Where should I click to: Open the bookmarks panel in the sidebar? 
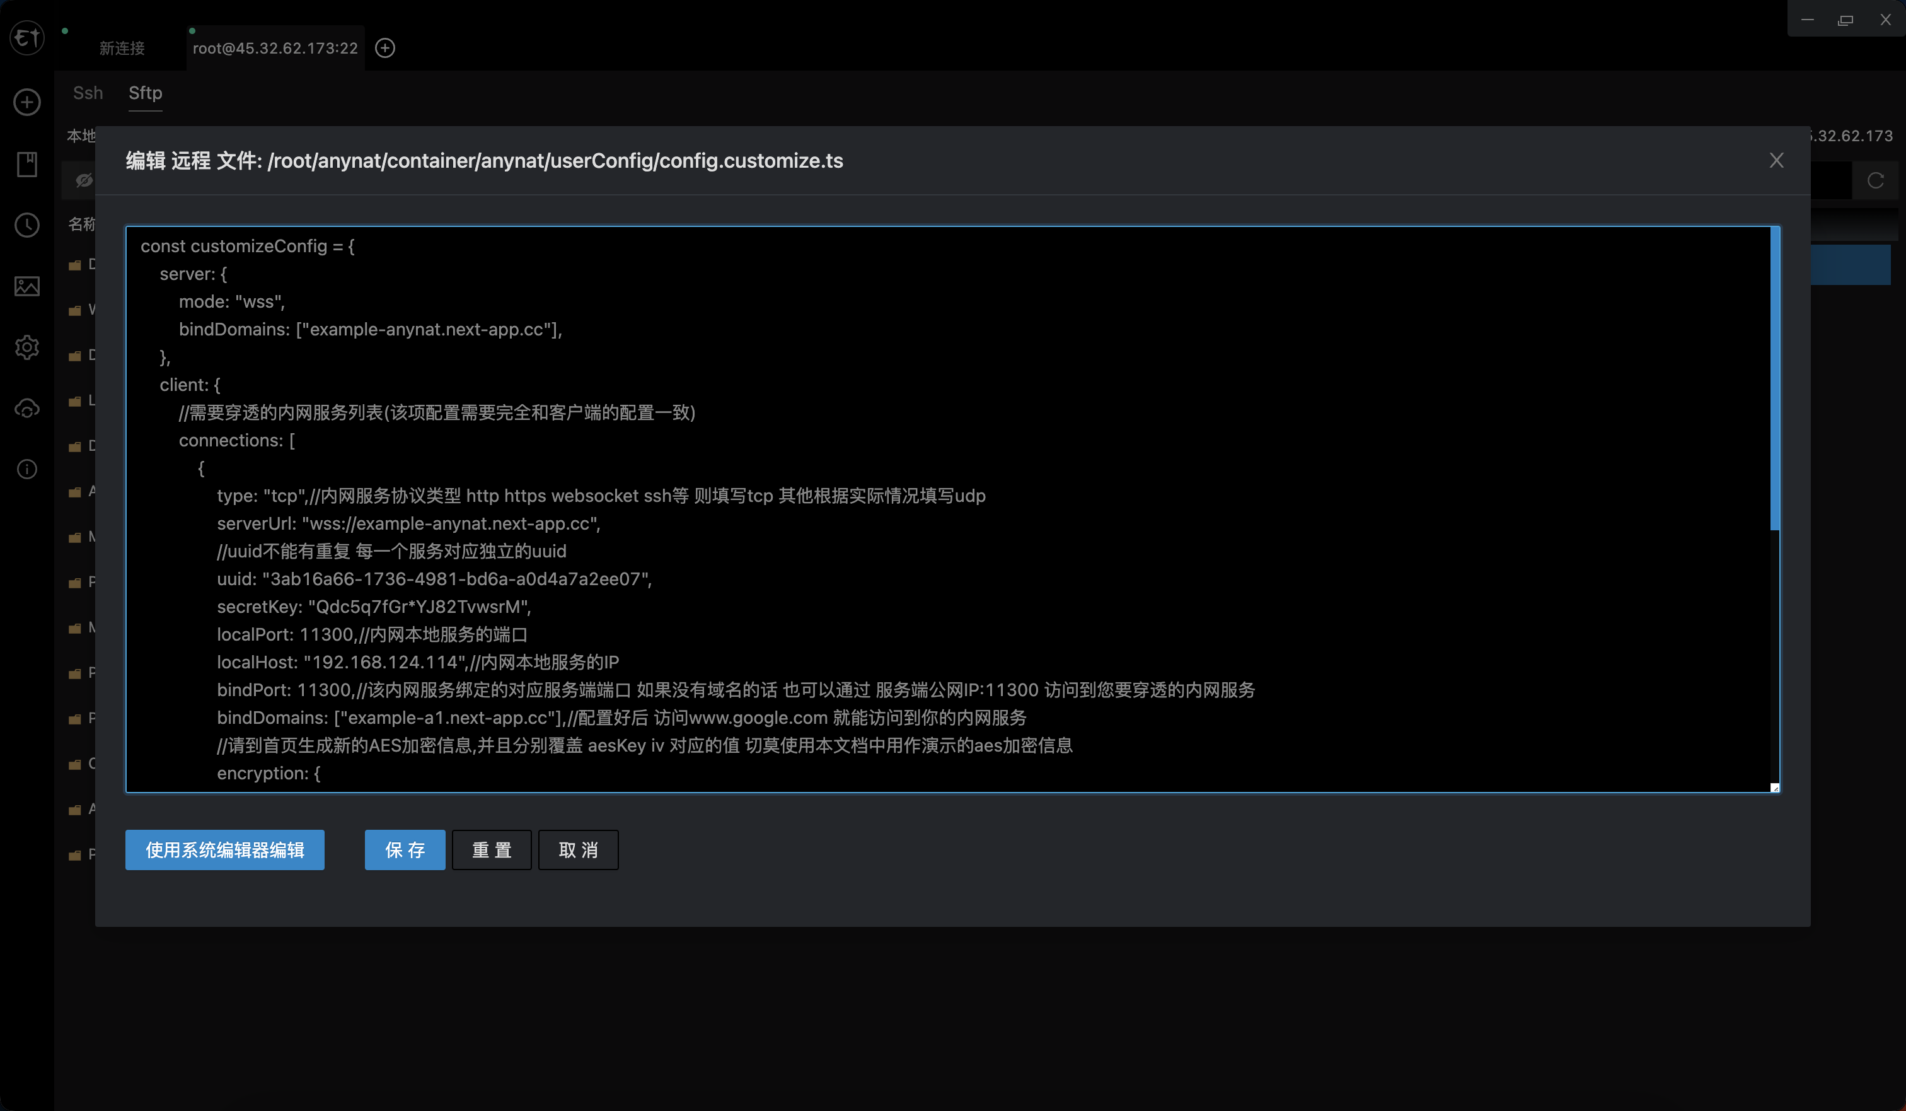(x=26, y=165)
